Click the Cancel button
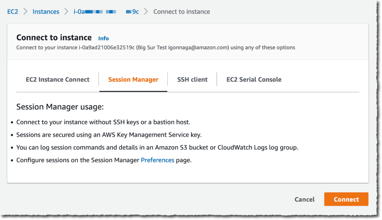Screen dimensions: 382x220 (304, 199)
